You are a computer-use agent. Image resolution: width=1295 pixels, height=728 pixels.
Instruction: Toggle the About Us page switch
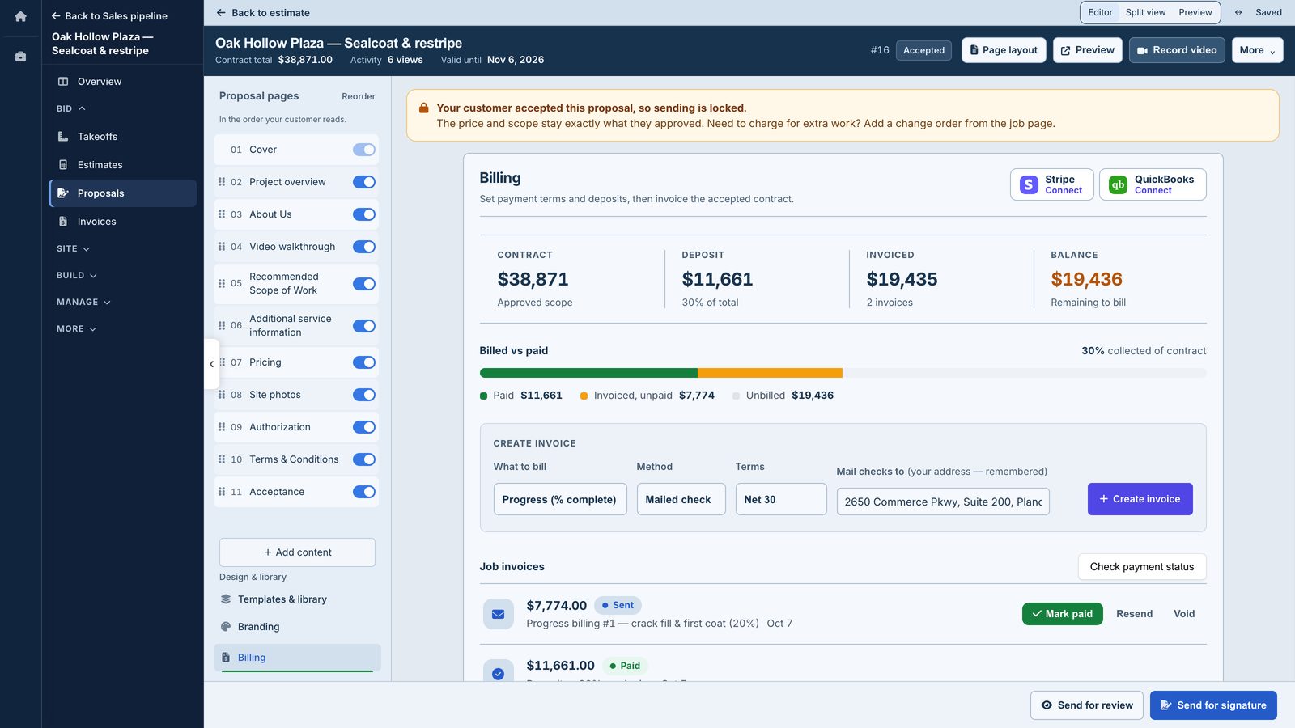coord(364,214)
